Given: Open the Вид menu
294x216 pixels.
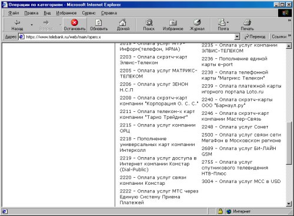Looking at the screenshot, I should click(x=47, y=13).
